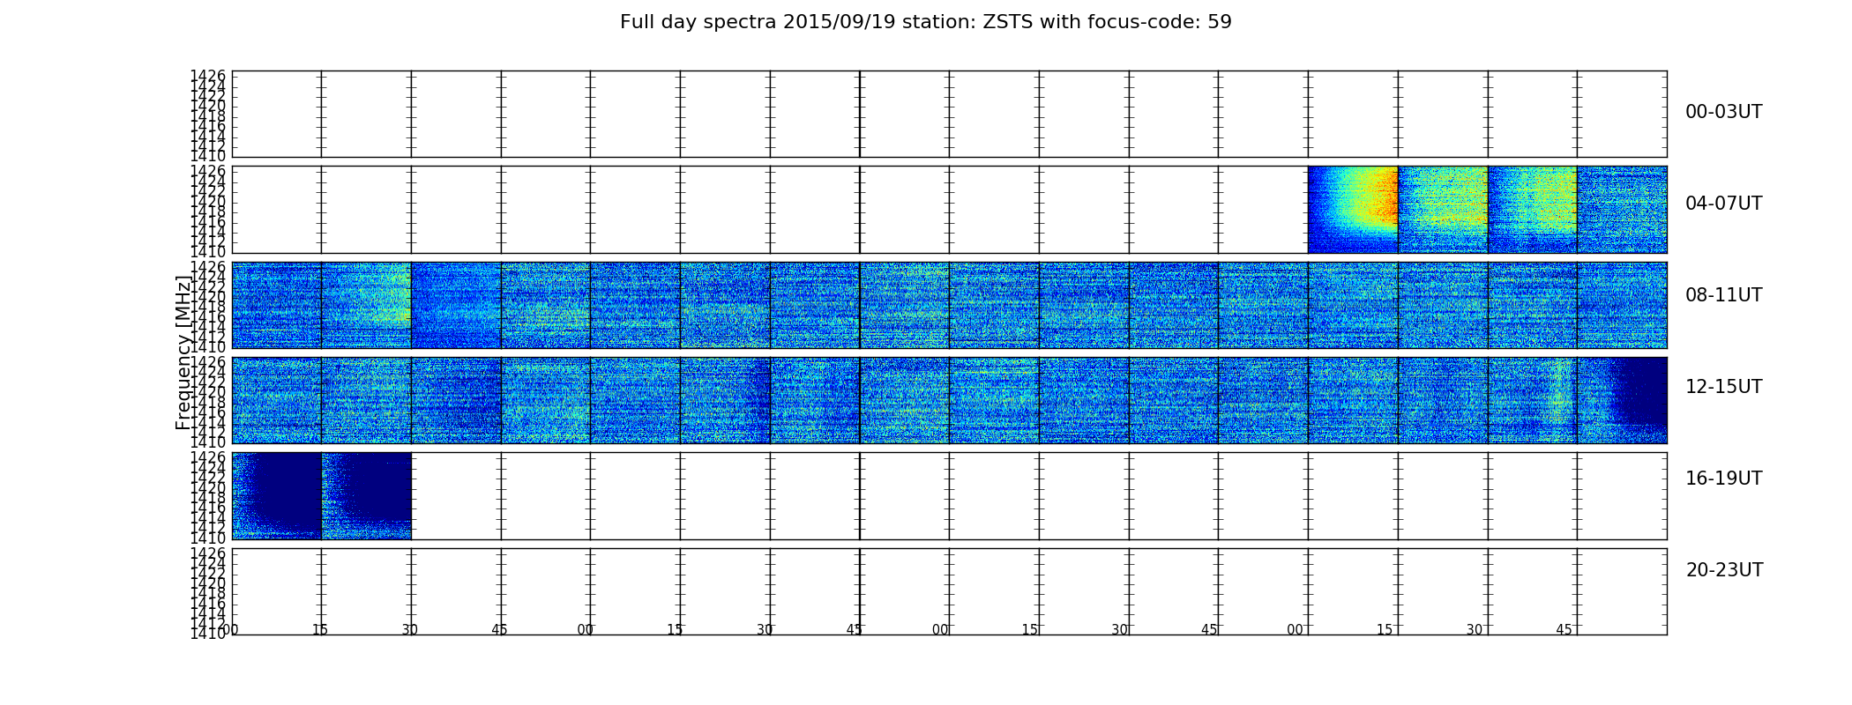Click the empty 00-03UT plot panel
The image size is (1852, 705).
949,114
